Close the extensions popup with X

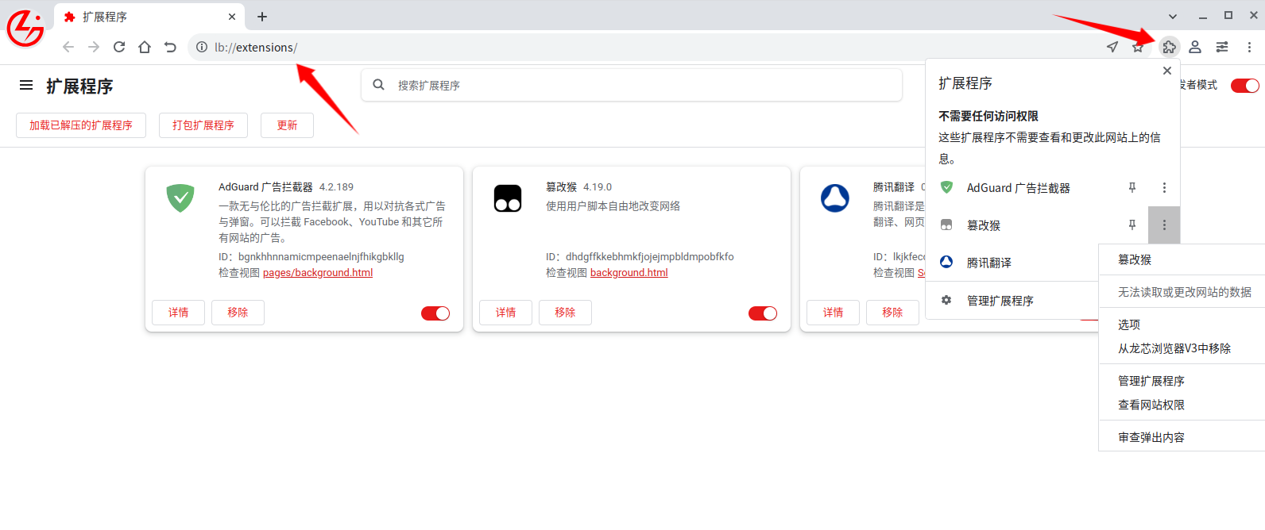tap(1167, 71)
